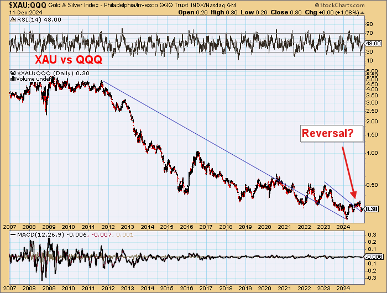Click the 90 label on RSI axis
Viewport: 387px width, 293px height.
pos(369,24)
